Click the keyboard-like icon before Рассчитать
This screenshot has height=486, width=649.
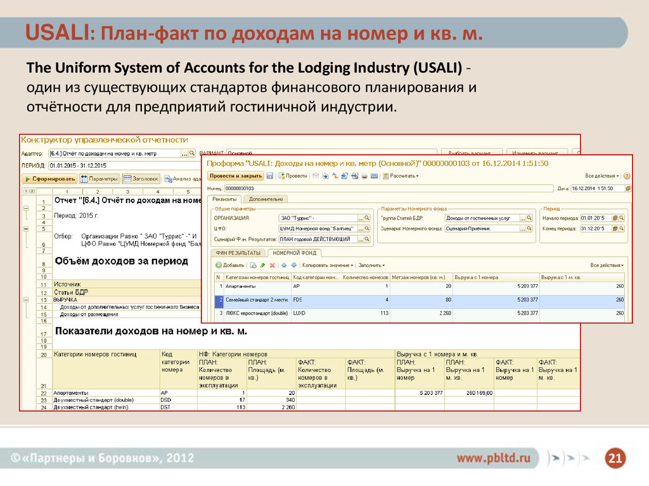tap(374, 176)
